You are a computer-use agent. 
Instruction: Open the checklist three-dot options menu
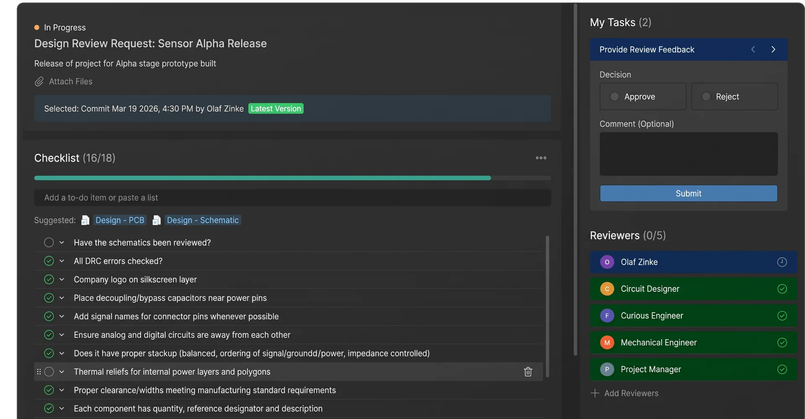[541, 158]
